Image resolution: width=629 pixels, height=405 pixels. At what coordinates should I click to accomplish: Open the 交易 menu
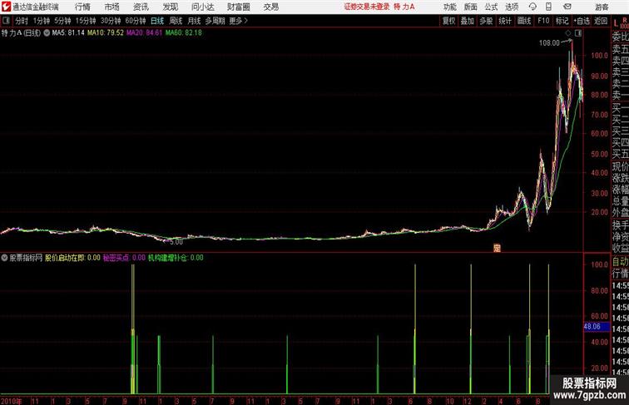[270, 7]
